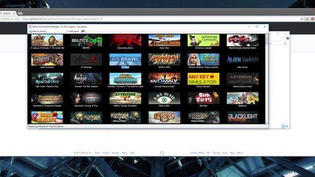Select Atonement: Scourge of Time tile
Image resolution: width=315 pixels, height=177 pixels.
click(x=86, y=99)
